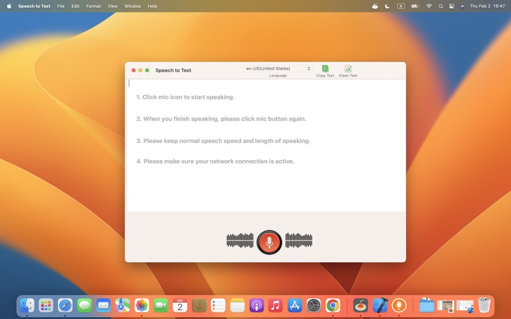The image size is (511, 319).
Task: Click the Clean Text toolbar icon
Action: [x=348, y=68]
